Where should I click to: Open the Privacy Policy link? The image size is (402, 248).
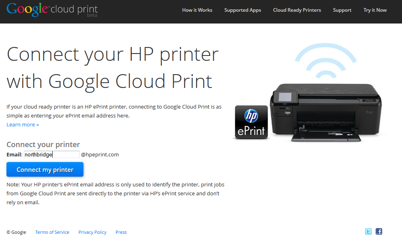pyautogui.click(x=92, y=232)
